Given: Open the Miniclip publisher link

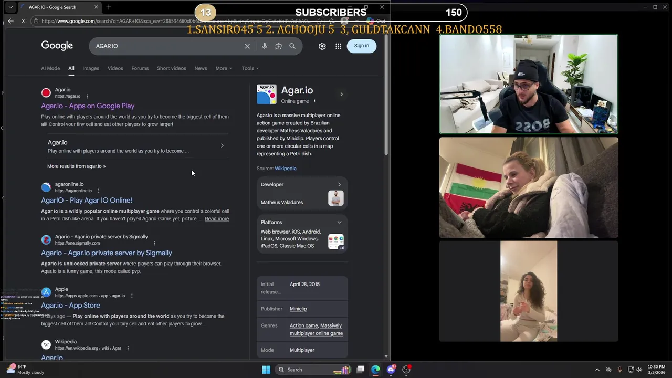Looking at the screenshot, I should (x=298, y=309).
